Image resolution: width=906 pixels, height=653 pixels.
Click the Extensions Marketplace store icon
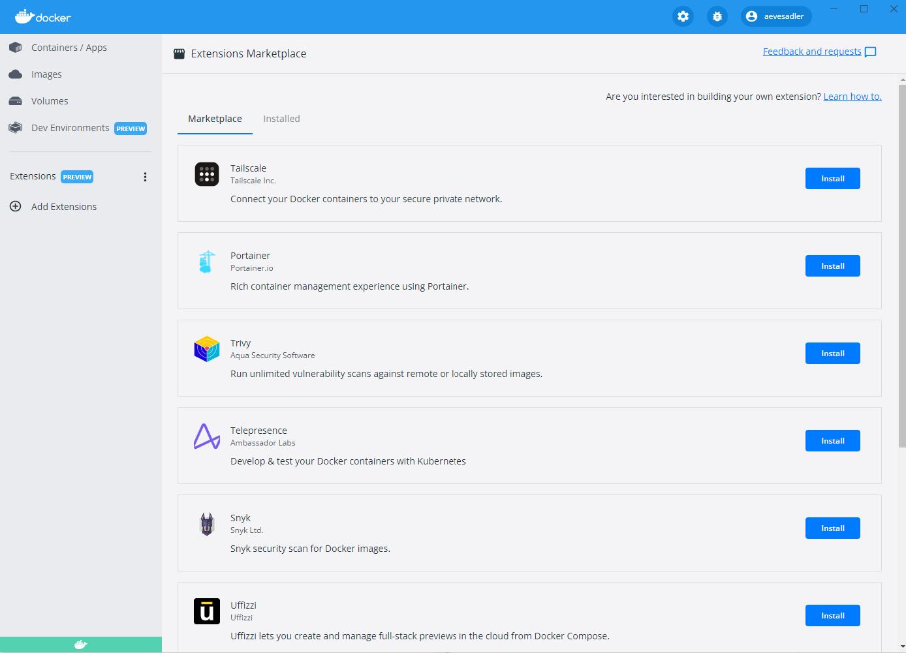click(179, 53)
